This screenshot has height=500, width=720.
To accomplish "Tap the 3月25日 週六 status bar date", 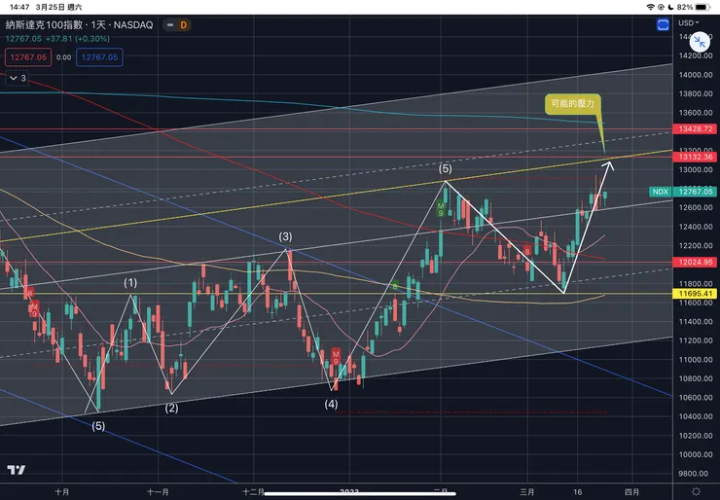I will tap(58, 7).
